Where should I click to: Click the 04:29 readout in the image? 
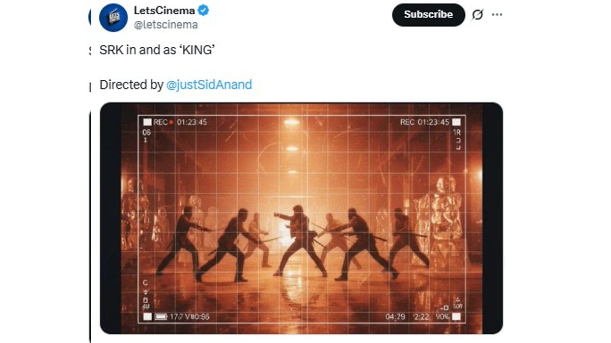395,317
